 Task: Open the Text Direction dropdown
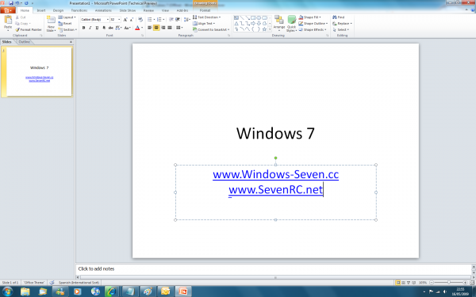pos(207,17)
